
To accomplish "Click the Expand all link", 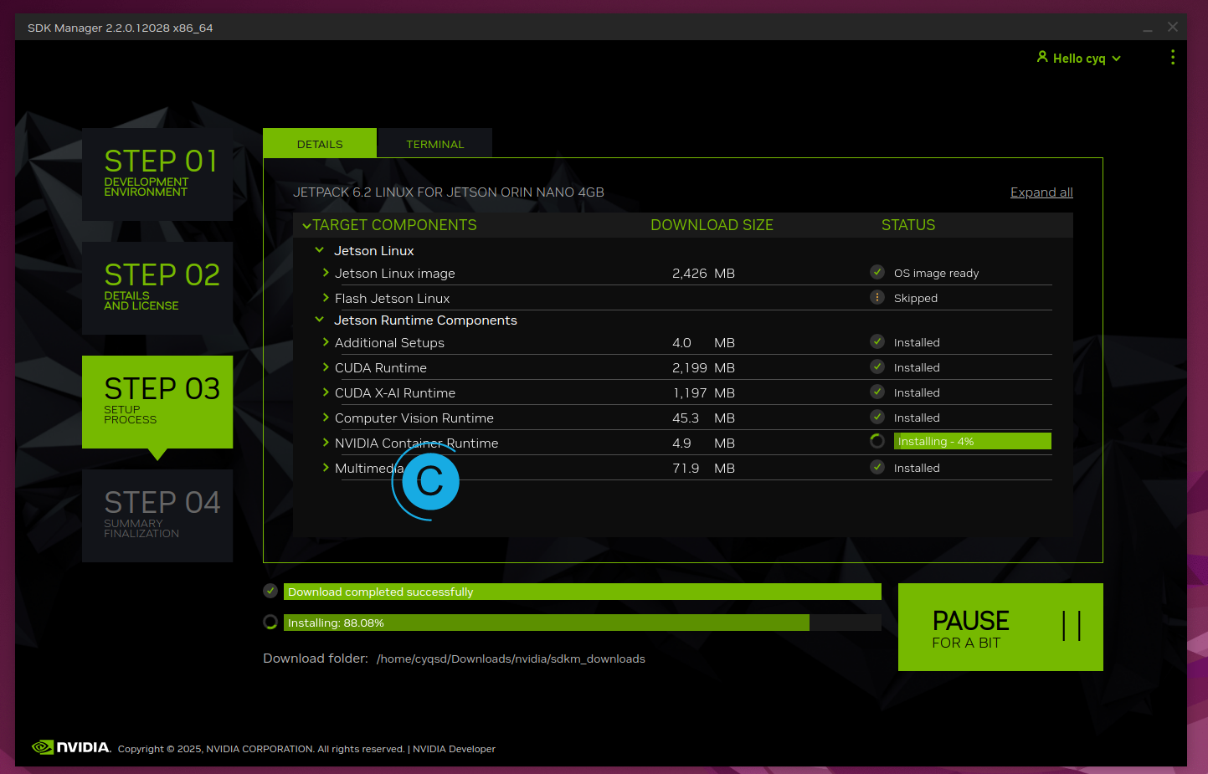I will [x=1041, y=192].
